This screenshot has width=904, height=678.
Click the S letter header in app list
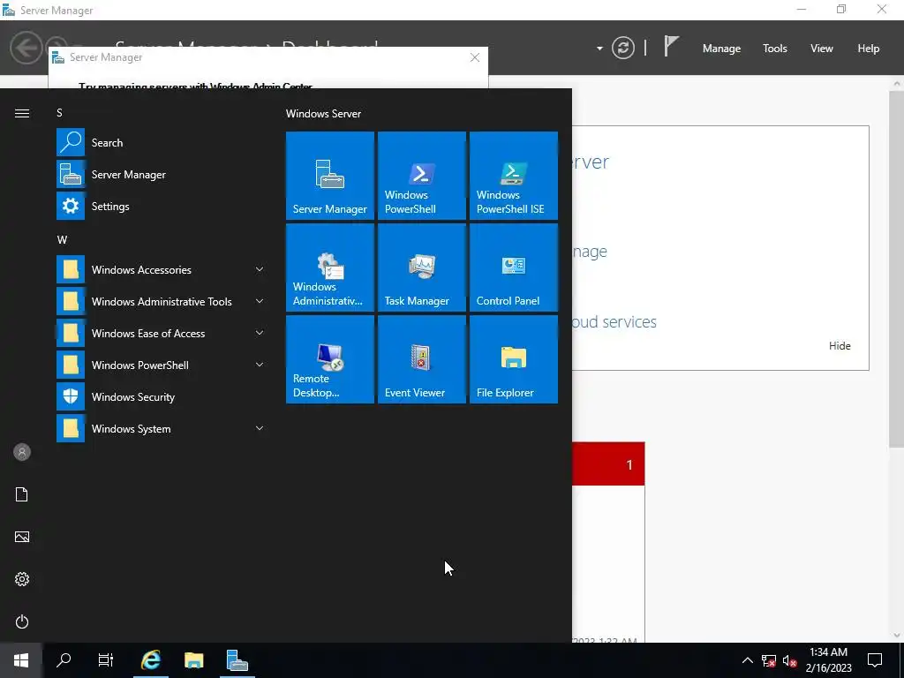[59, 113]
